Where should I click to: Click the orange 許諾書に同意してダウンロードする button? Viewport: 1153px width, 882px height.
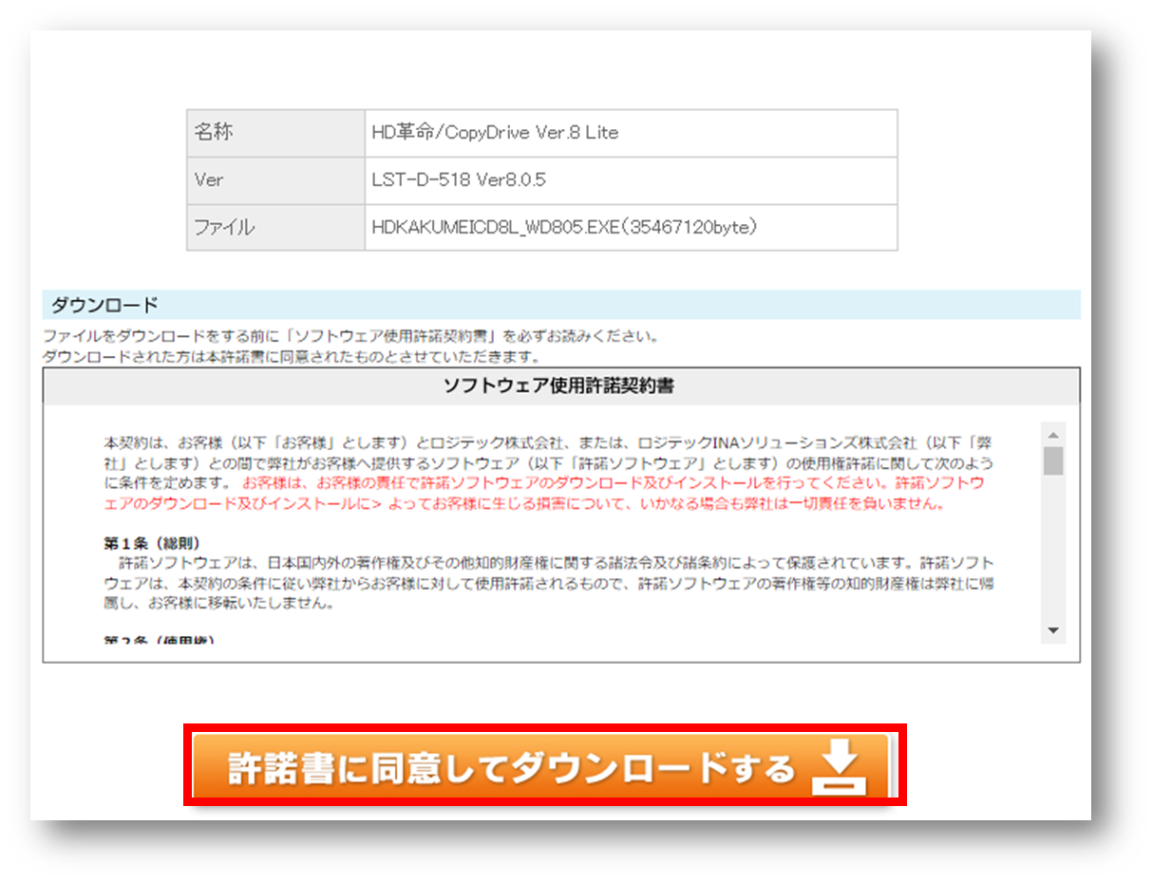click(x=542, y=765)
